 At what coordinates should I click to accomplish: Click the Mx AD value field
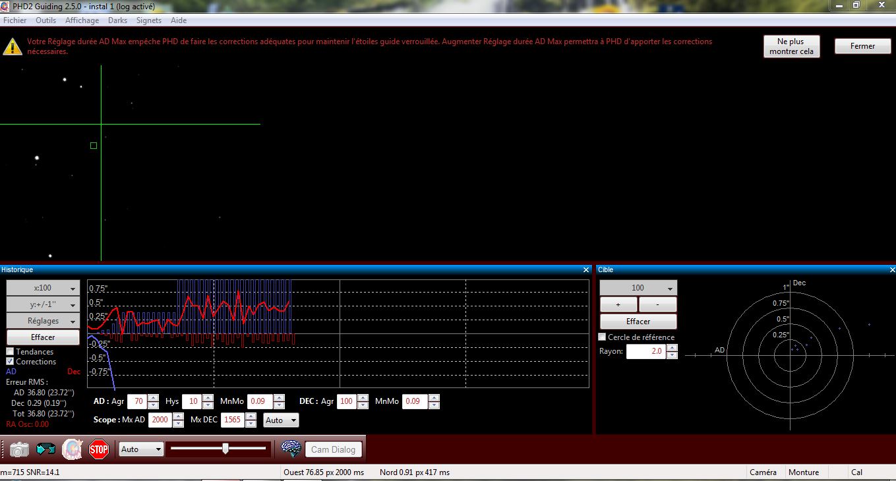point(159,420)
